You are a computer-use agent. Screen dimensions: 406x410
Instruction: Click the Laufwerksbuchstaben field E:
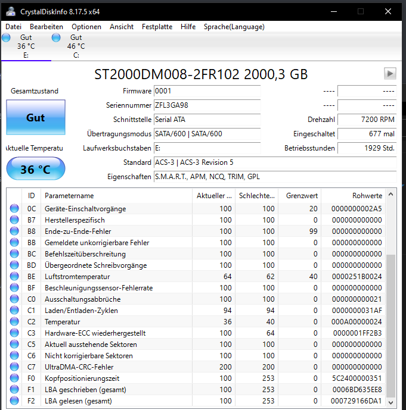[207, 148]
